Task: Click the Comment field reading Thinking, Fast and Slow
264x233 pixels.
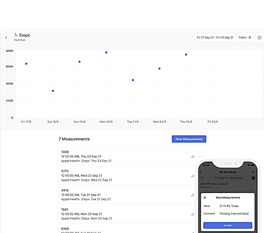Action: pyautogui.click(x=227, y=213)
